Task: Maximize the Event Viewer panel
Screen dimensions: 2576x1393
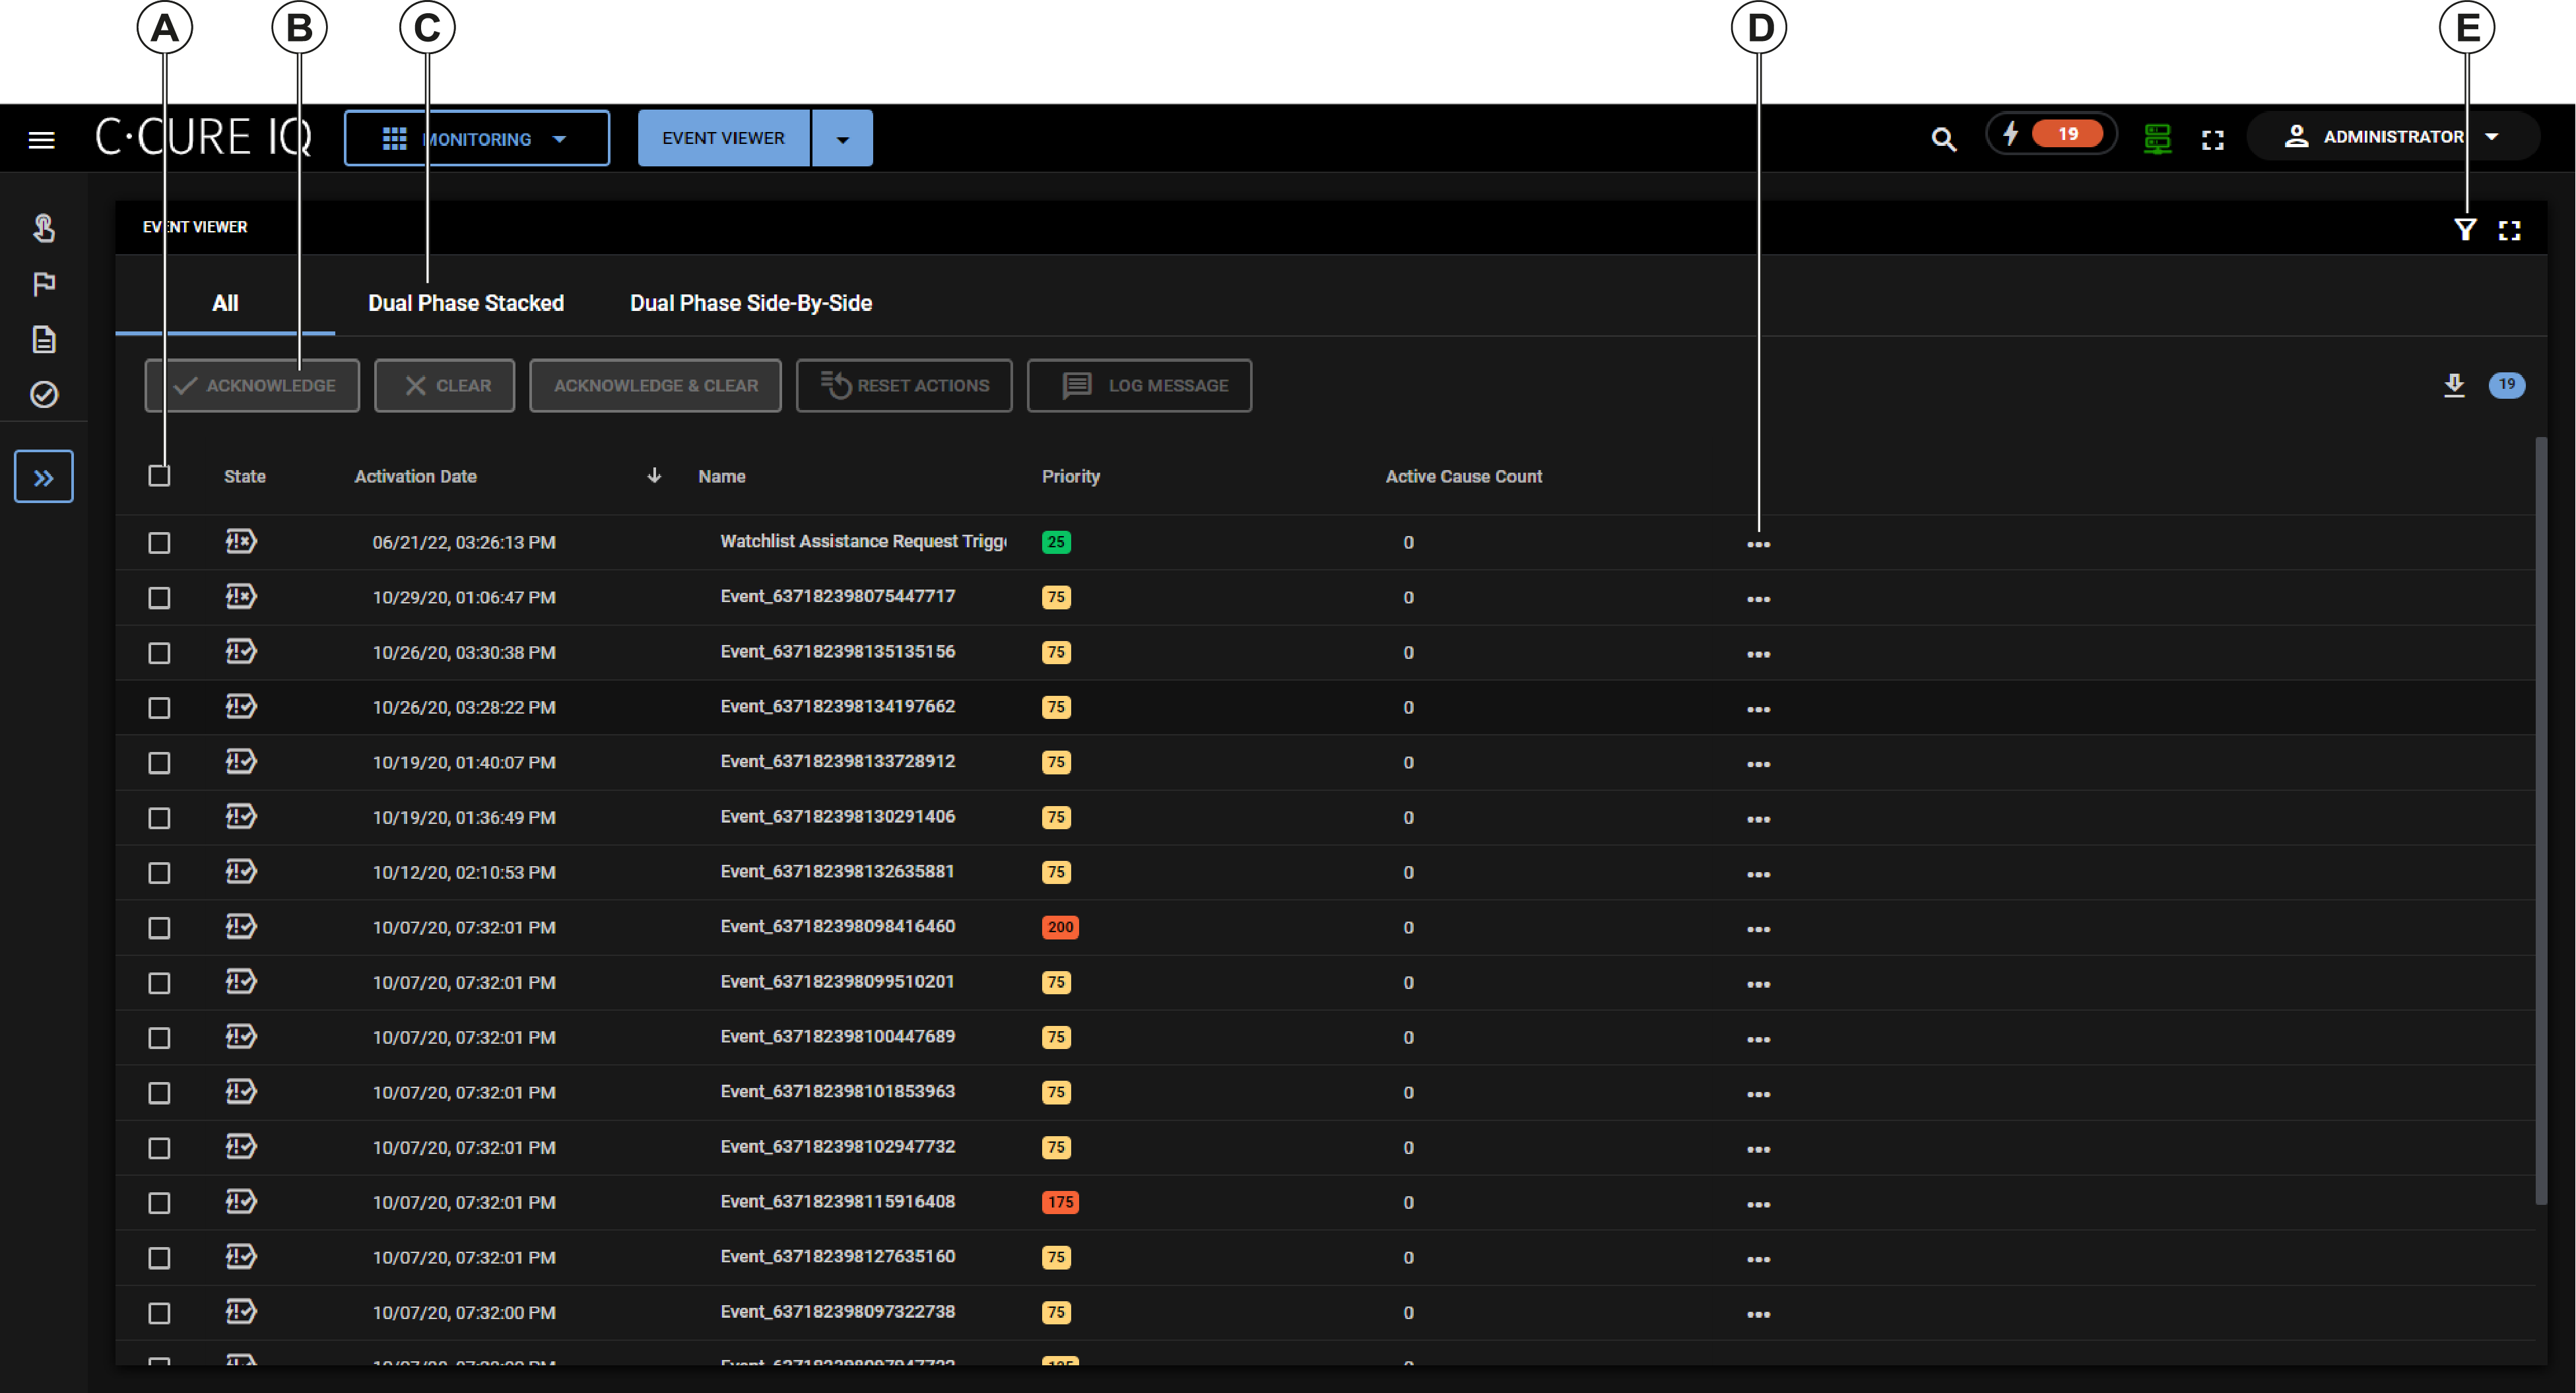Action: point(2509,231)
